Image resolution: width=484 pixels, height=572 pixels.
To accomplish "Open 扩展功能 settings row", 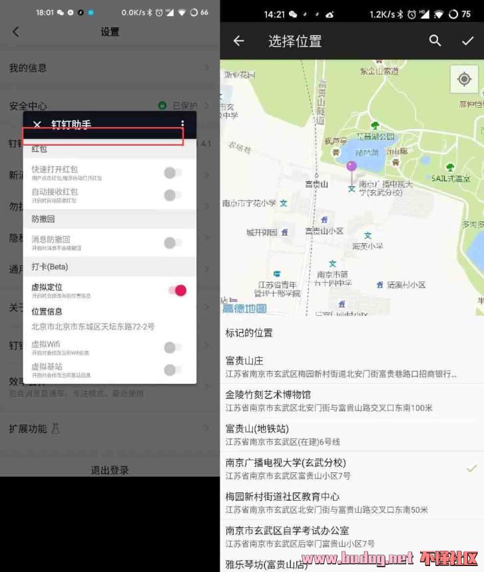I will pos(109,428).
